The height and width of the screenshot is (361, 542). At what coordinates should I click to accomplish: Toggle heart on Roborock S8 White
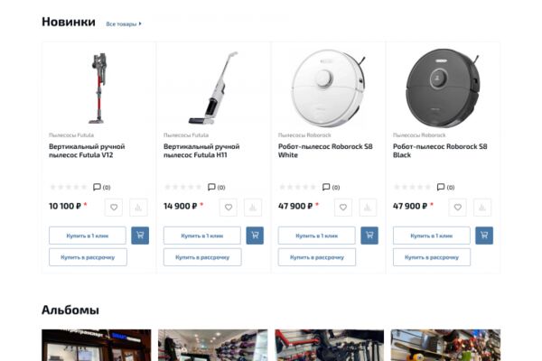tap(343, 208)
